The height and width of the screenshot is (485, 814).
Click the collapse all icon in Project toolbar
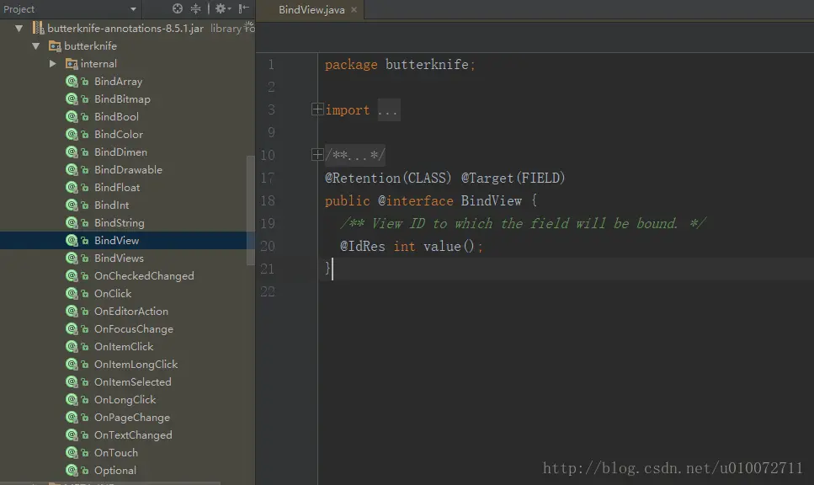point(195,8)
